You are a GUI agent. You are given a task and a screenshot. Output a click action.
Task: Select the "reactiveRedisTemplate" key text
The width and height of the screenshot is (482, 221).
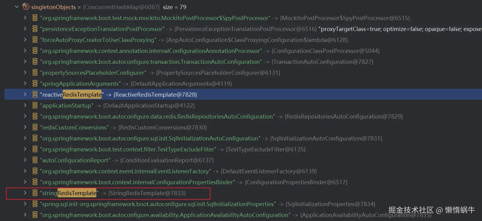[72, 95]
